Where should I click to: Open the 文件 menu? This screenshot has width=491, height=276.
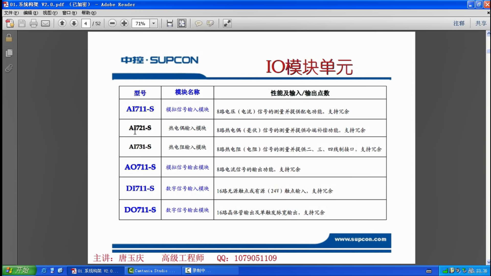point(11,13)
